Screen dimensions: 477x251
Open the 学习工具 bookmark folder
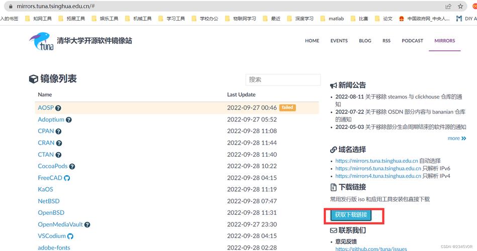tap(171, 19)
